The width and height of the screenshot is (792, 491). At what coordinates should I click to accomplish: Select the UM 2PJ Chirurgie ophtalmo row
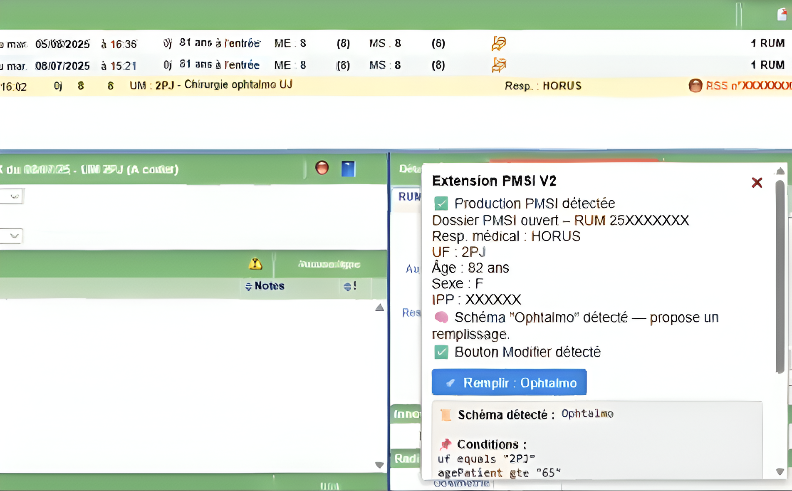tap(210, 86)
